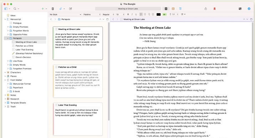The height and width of the screenshot is (138, 255).
Task: Open the View sidebar toggle icon
Action: click(6, 9)
